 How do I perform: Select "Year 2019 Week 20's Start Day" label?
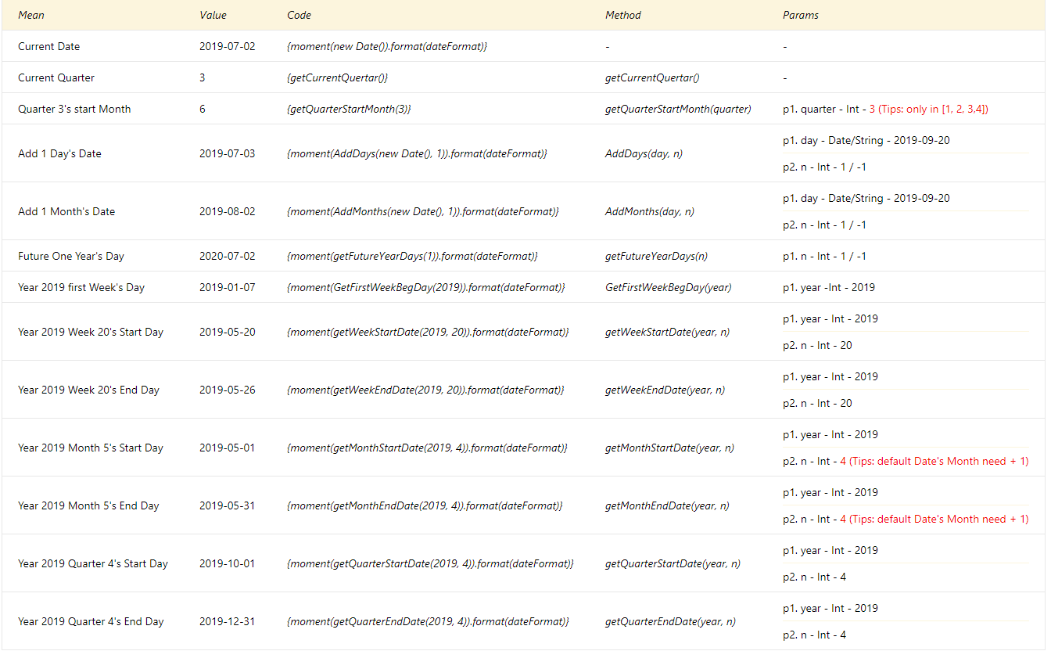click(91, 332)
